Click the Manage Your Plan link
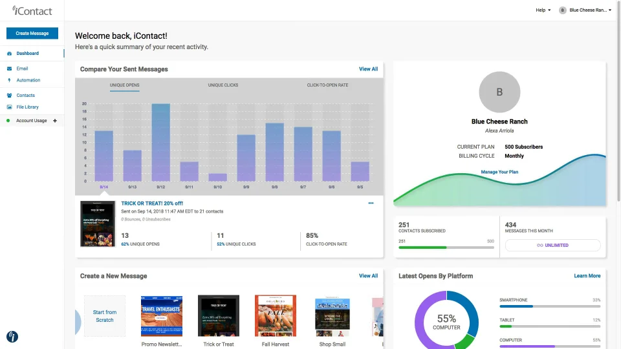Image resolution: width=621 pixels, height=349 pixels. click(499, 172)
